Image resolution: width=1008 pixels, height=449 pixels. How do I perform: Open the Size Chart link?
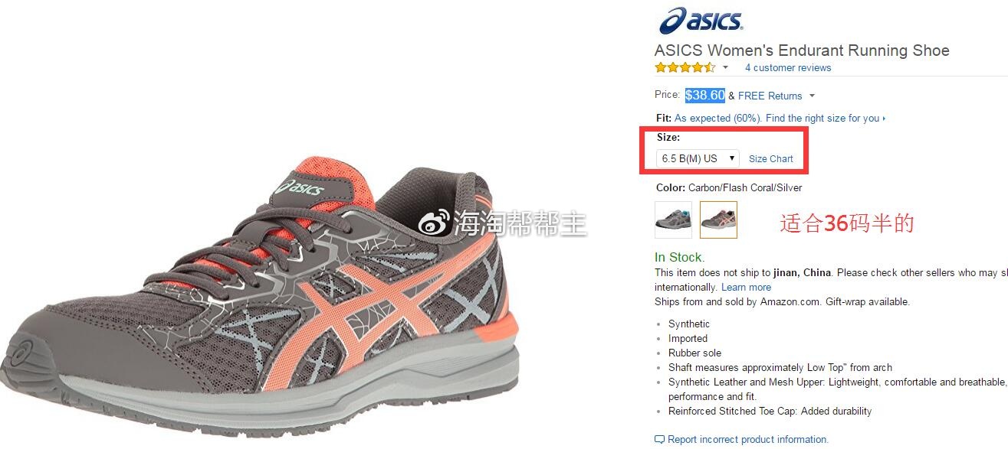click(771, 159)
